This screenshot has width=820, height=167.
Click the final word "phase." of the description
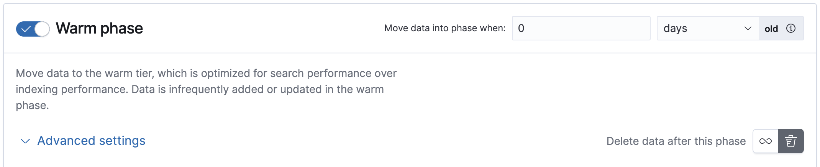[x=32, y=105]
